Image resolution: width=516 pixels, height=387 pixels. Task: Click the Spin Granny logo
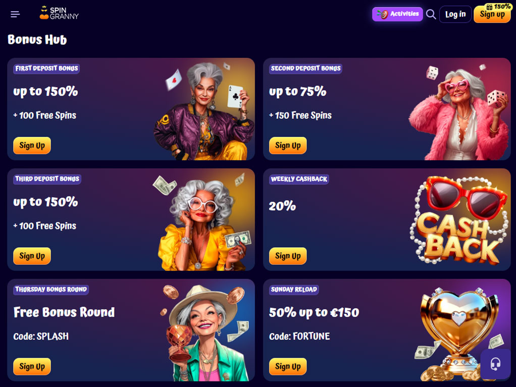[59, 13]
